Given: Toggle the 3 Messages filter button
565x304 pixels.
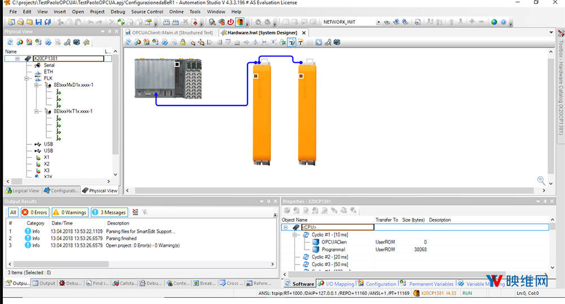Looking at the screenshot, I should [109, 213].
